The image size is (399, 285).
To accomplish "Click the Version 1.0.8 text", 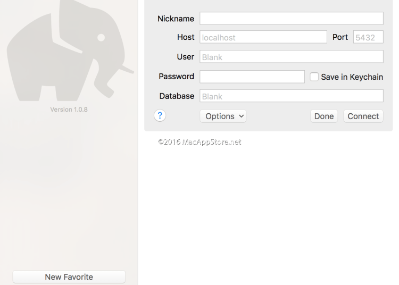I will click(69, 110).
